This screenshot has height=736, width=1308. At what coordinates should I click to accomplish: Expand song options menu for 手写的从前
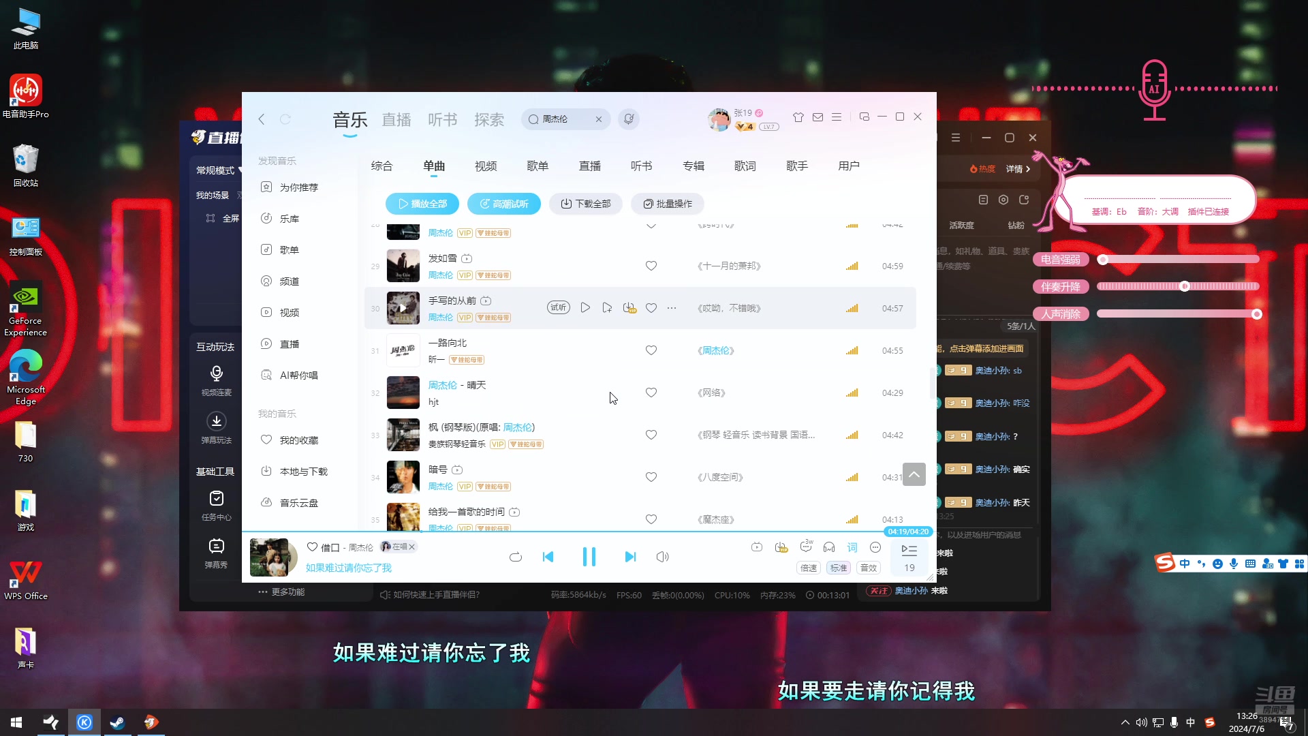coord(672,307)
